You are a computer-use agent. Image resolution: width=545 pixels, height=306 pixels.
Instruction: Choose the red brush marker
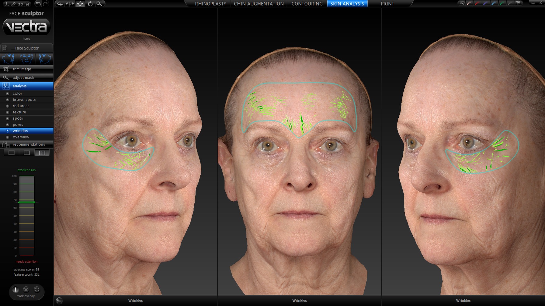pyautogui.click(x=477, y=3)
